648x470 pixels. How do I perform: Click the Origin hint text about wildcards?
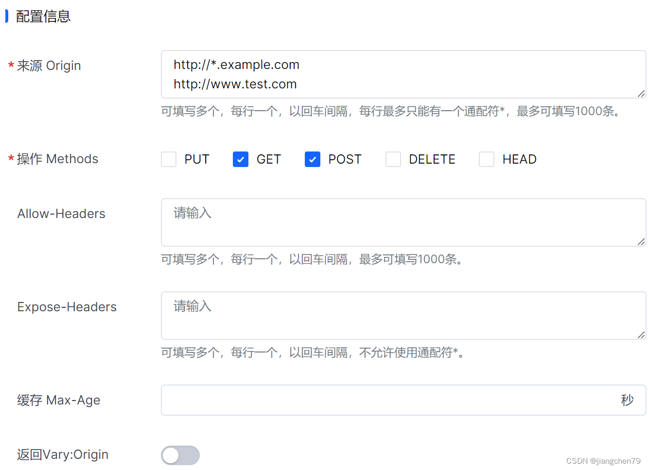pyautogui.click(x=390, y=111)
